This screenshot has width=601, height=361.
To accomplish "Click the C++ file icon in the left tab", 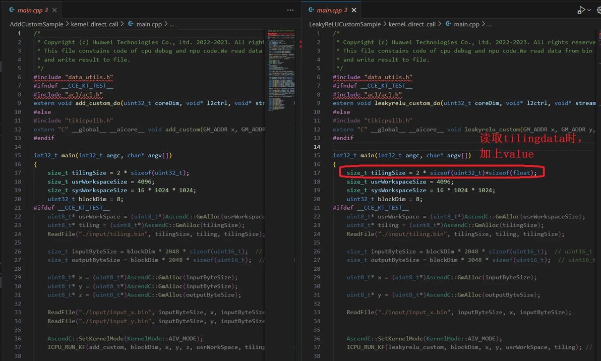I will pyautogui.click(x=12, y=10).
